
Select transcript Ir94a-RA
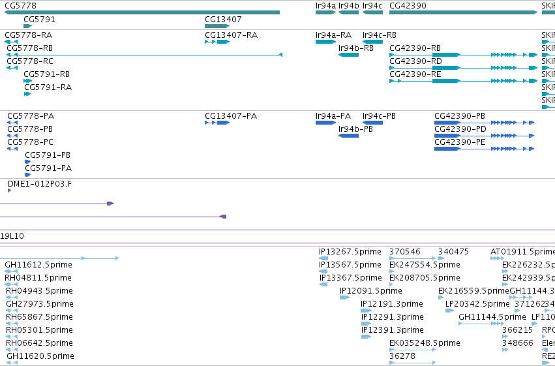pos(333,35)
